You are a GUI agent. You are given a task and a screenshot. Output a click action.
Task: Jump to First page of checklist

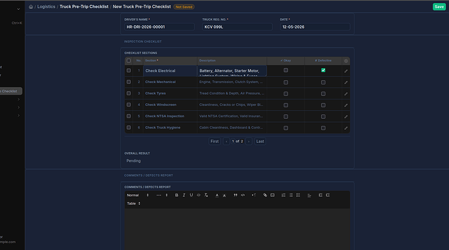[215, 142]
